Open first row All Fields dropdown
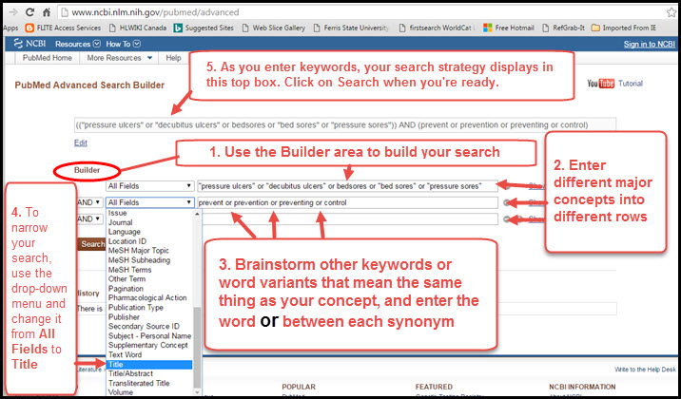Image resolution: width=681 pixels, height=399 pixels. coord(150,186)
